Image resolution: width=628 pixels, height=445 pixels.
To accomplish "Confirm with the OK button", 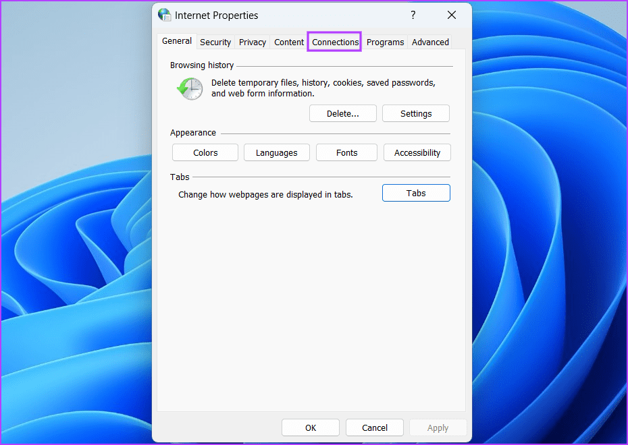I will pyautogui.click(x=311, y=428).
